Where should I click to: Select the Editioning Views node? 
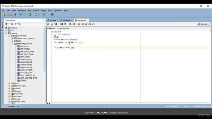20,86
